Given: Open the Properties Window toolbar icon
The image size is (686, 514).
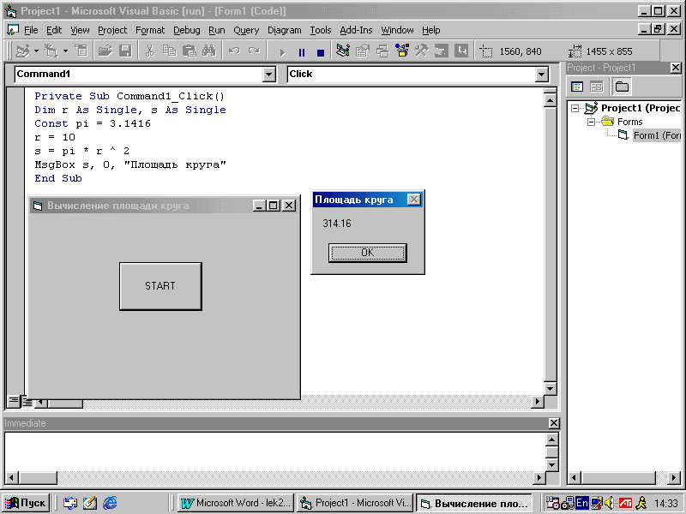Looking at the screenshot, I should coord(363,51).
